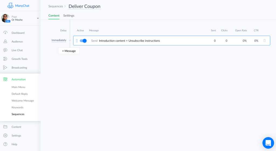
Task: Switch to the Content tab
Action: [54, 15]
